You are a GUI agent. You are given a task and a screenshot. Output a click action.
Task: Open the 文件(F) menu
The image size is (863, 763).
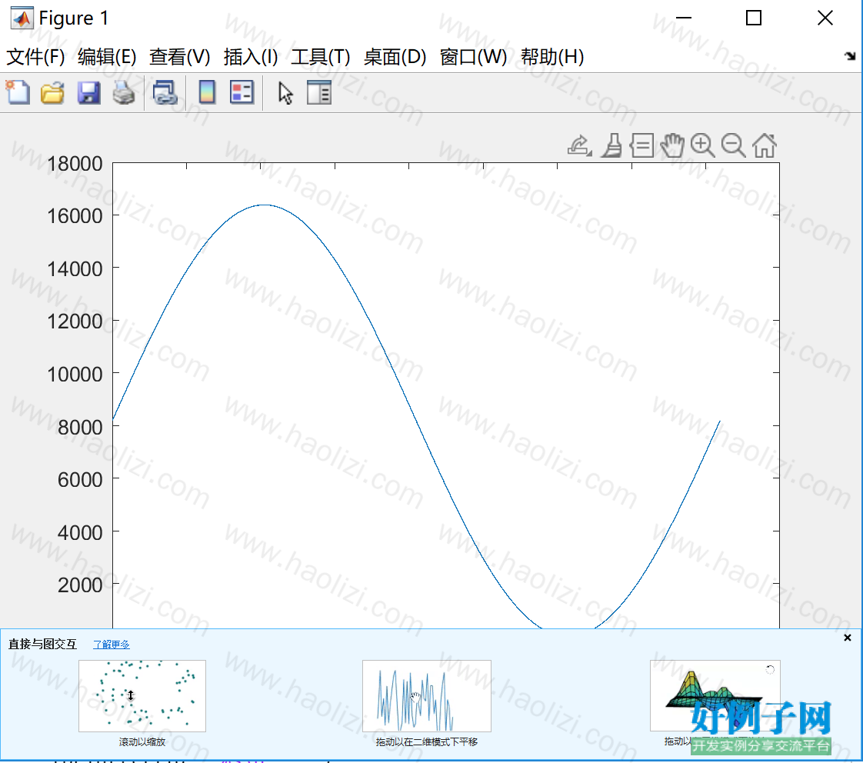click(35, 57)
